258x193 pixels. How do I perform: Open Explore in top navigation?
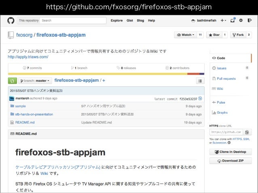pyautogui.click(x=116, y=21)
